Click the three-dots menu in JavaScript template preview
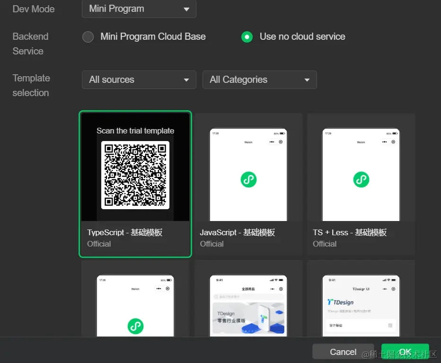This screenshot has height=363, width=441. [x=272, y=142]
